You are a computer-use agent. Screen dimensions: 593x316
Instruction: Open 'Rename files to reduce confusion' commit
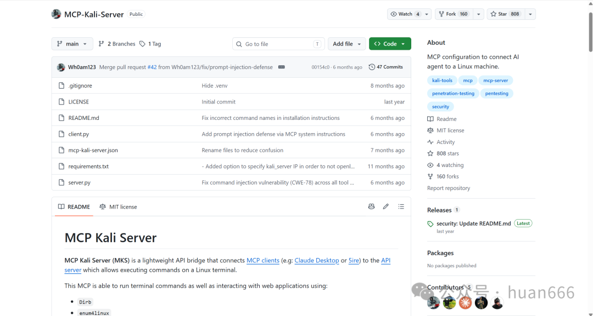[243, 150]
